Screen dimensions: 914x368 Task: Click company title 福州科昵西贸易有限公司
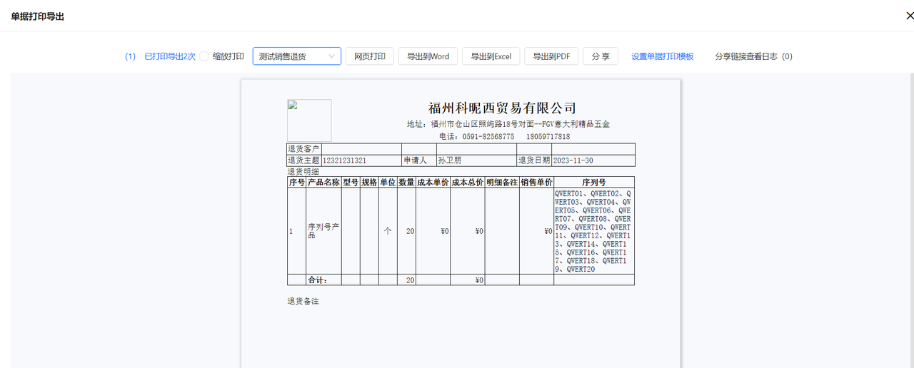point(502,108)
